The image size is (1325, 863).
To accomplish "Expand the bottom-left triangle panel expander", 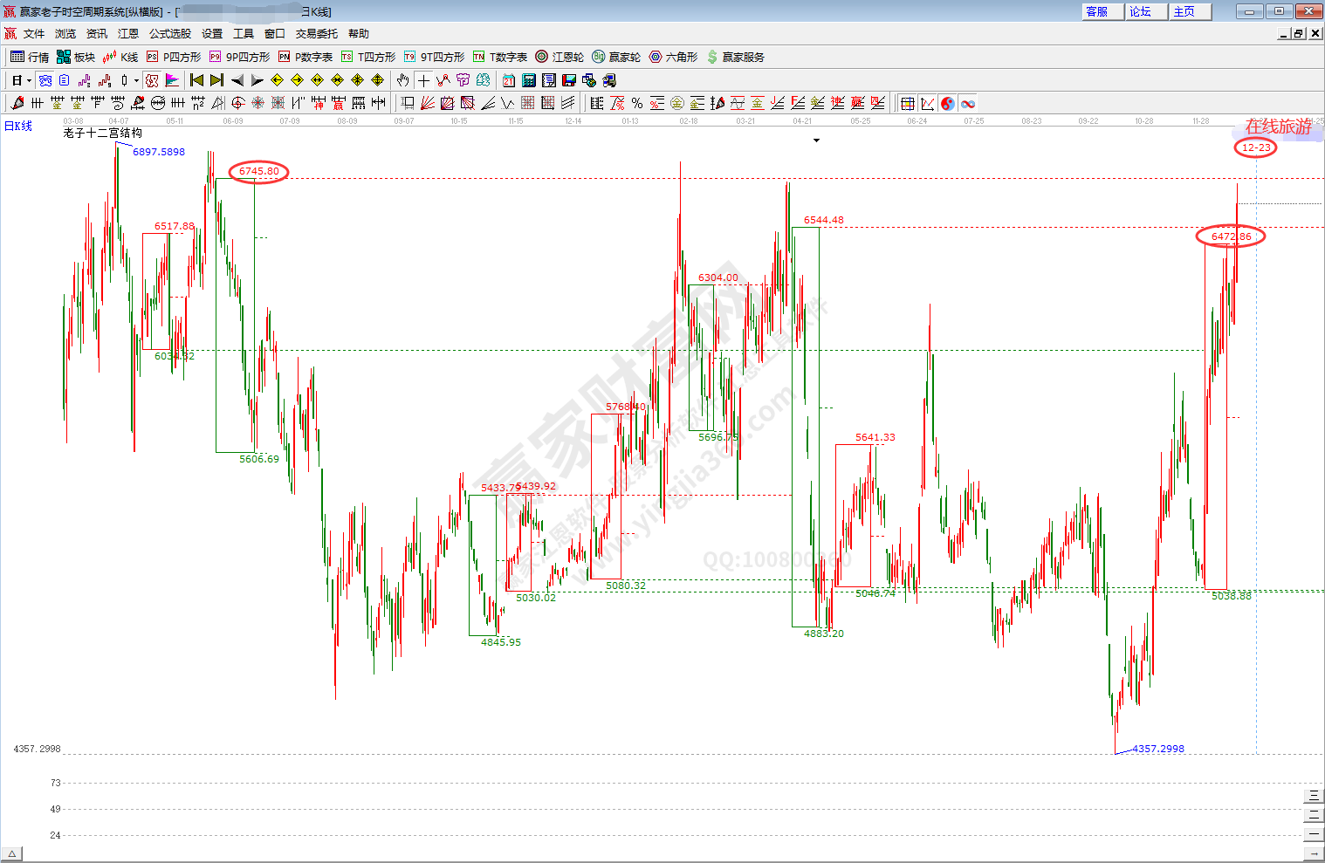I will tap(11, 854).
